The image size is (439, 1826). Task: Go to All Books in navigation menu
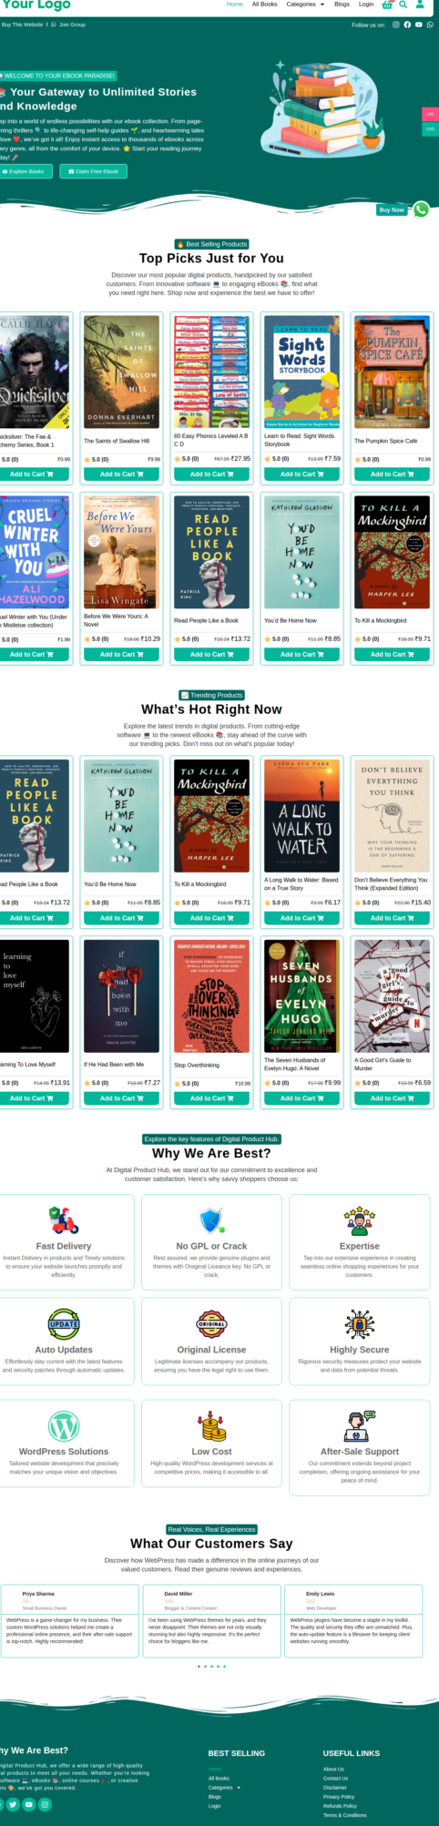tap(265, 5)
